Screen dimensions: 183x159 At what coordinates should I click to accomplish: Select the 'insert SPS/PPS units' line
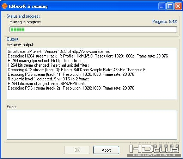point(47,84)
